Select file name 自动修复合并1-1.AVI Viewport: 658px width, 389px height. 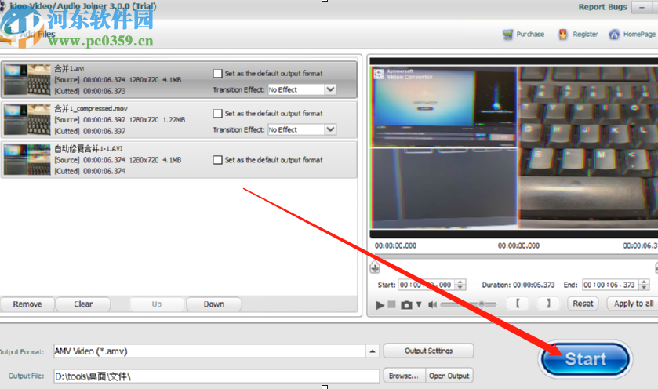(89, 148)
